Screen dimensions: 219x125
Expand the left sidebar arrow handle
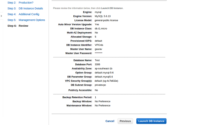point(1,16)
